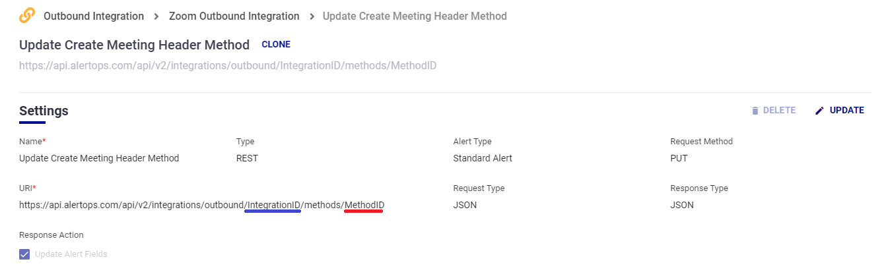Open the Request Method field showing PUT
886x278 pixels.
click(x=679, y=158)
